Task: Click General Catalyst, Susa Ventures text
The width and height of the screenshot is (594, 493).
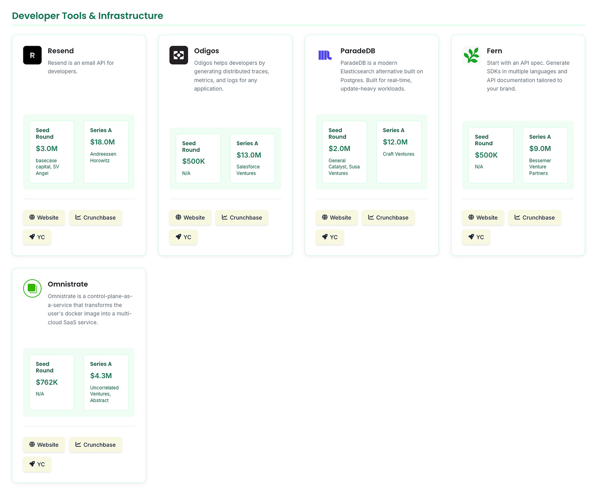Action: pyautogui.click(x=344, y=167)
